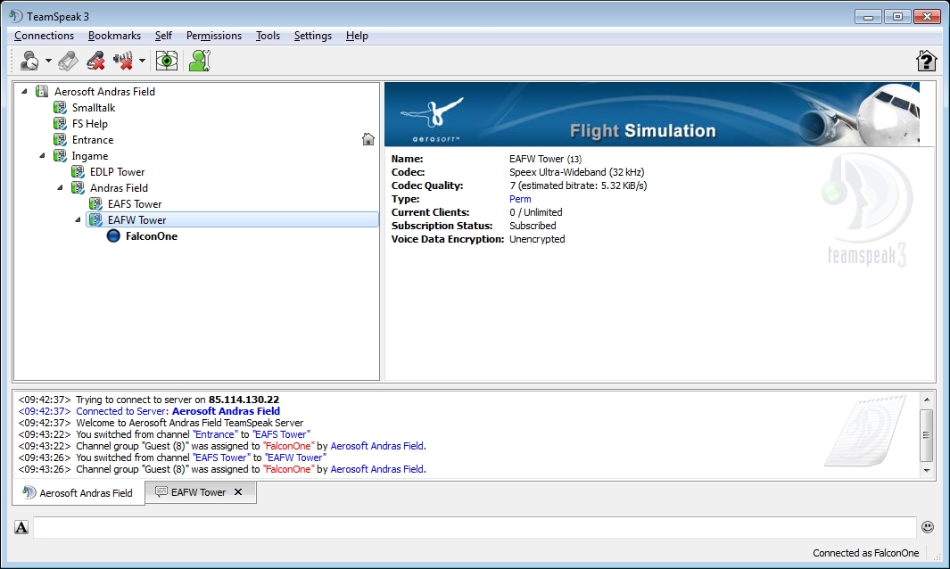Screen dimensions: 950x569
Task: Select FalconOne user in tree
Action: 152,235
